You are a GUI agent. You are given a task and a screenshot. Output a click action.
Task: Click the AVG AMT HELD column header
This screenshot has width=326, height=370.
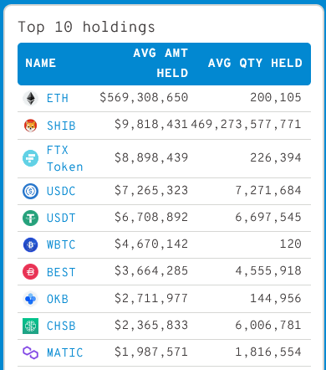point(160,63)
